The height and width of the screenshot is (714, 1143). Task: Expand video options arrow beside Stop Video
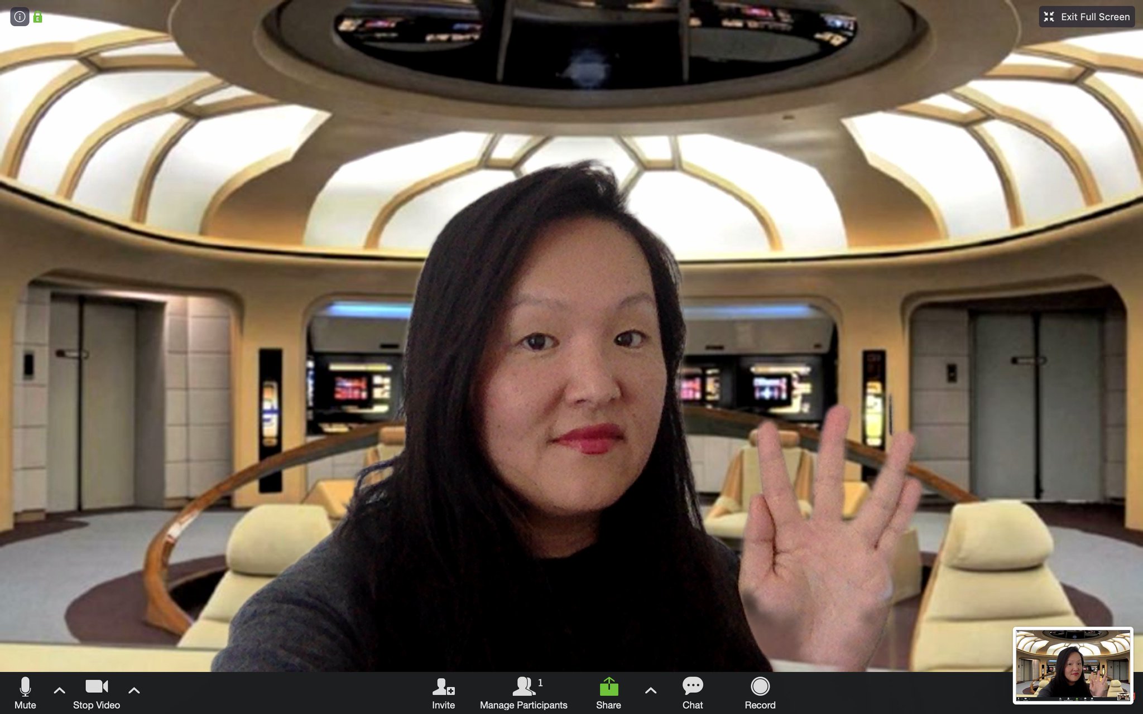click(134, 691)
